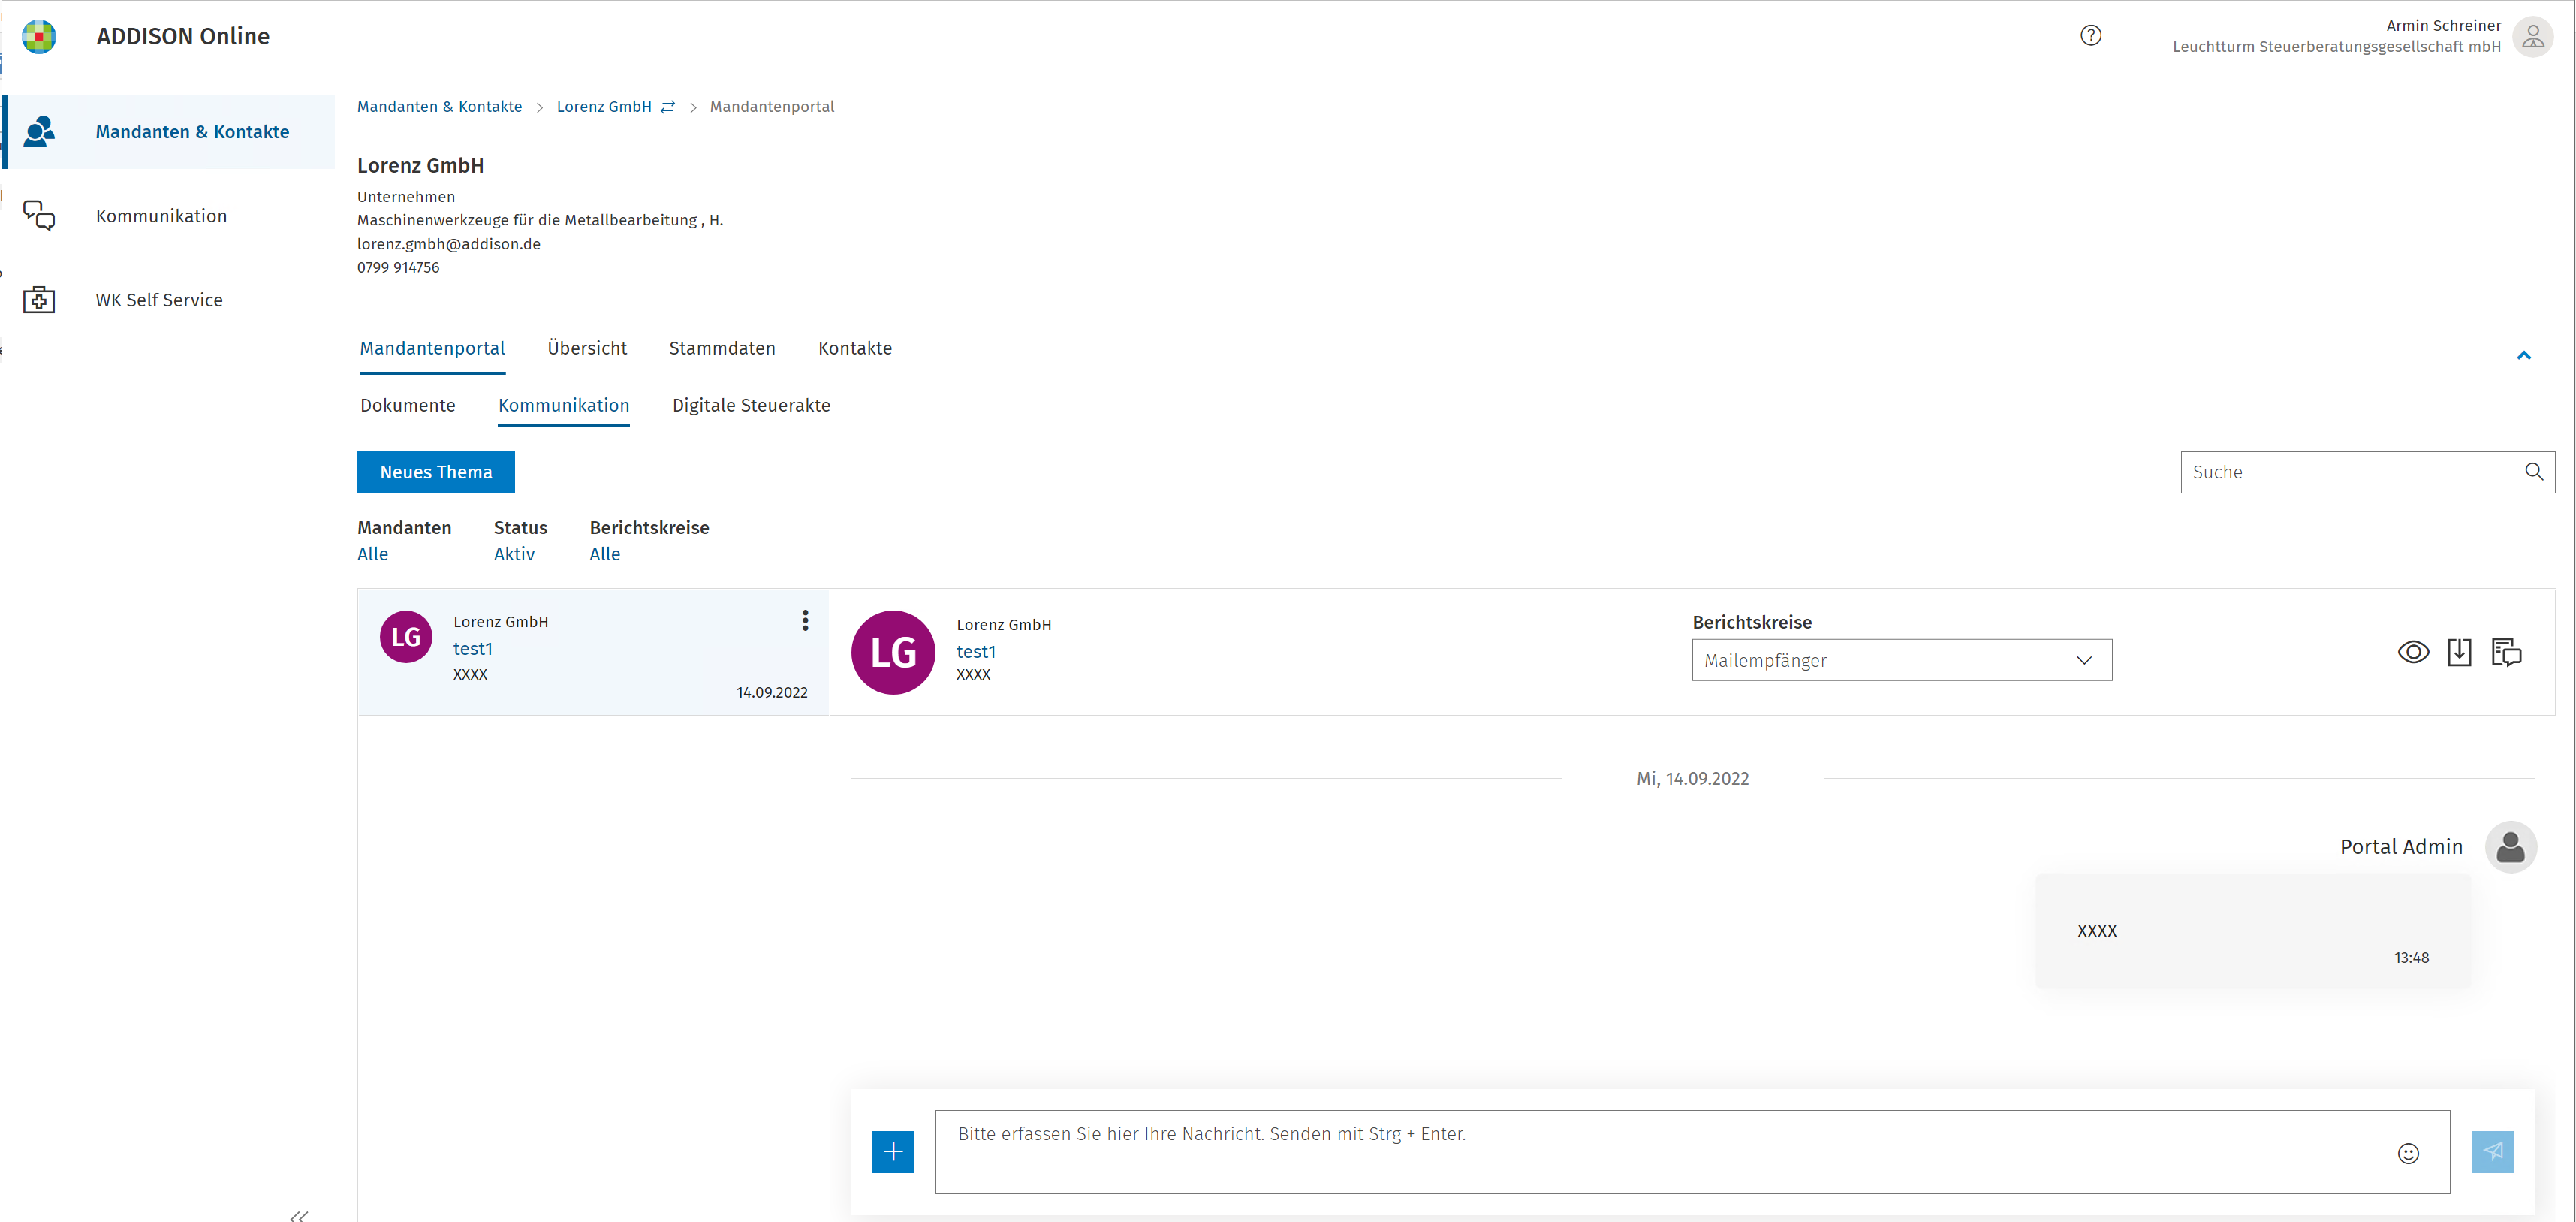The image size is (2576, 1222).
Task: Open the Berichtskreise Mailempfänger dropdown
Action: (1901, 660)
